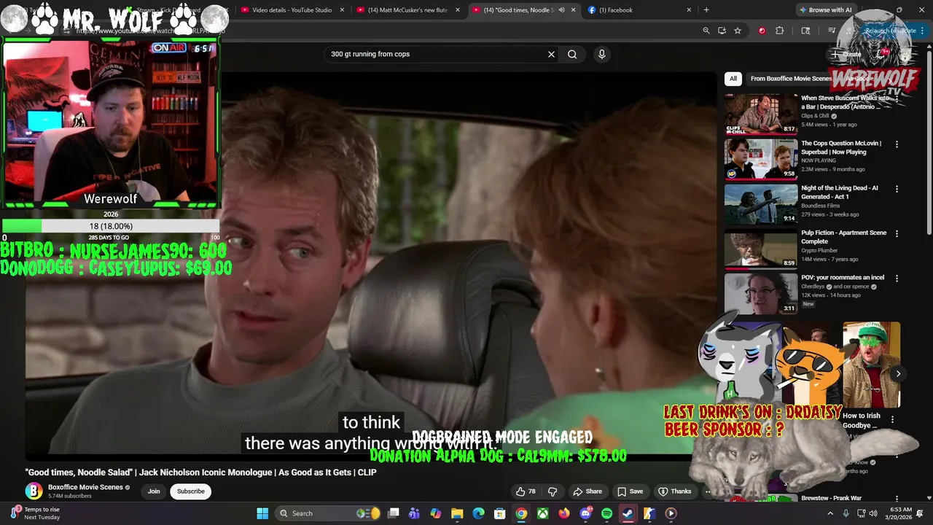Open the Windows Start menu

tap(262, 513)
